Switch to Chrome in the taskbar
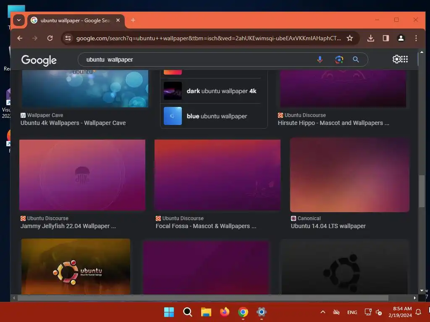The height and width of the screenshot is (322, 430). coord(243,312)
